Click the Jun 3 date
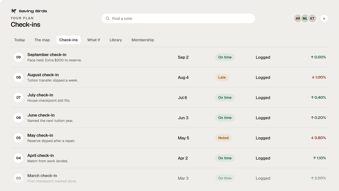This screenshot has height=191, width=339. (183, 118)
